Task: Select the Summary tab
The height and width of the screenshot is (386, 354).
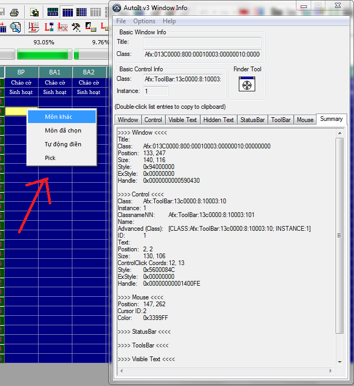Action: click(x=331, y=119)
